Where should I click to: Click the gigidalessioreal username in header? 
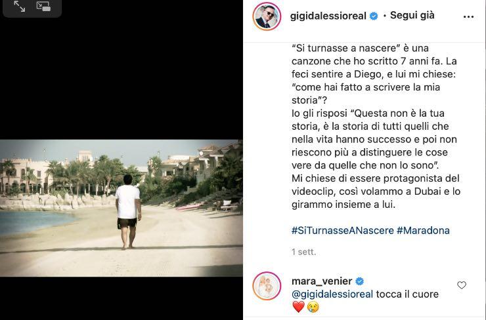pos(328,16)
